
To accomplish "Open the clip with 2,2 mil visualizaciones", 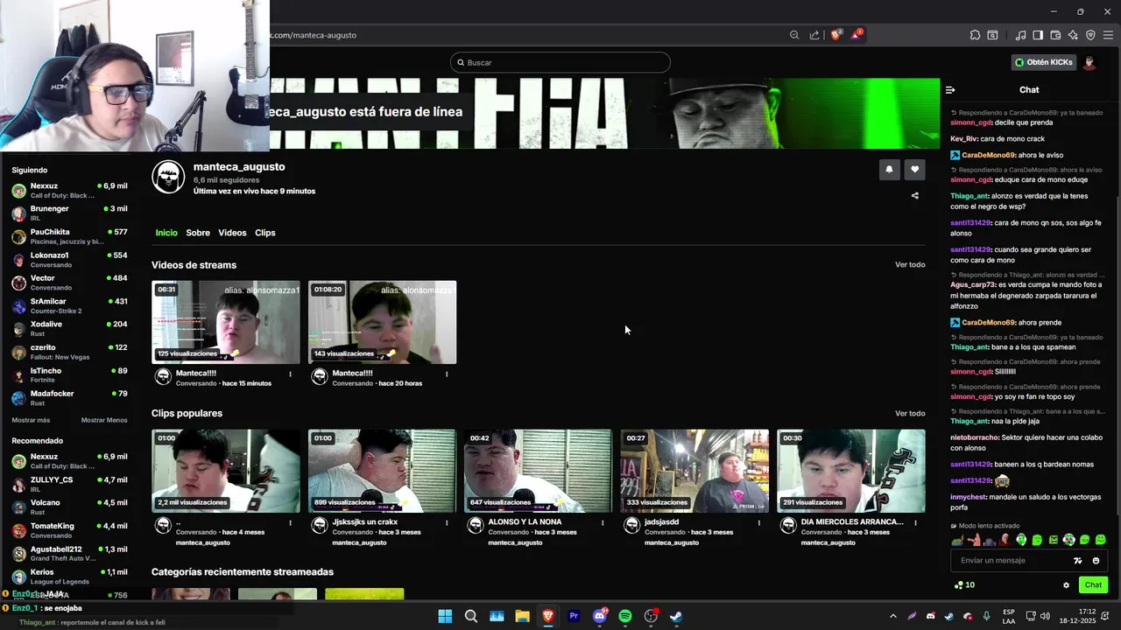I will (x=226, y=471).
